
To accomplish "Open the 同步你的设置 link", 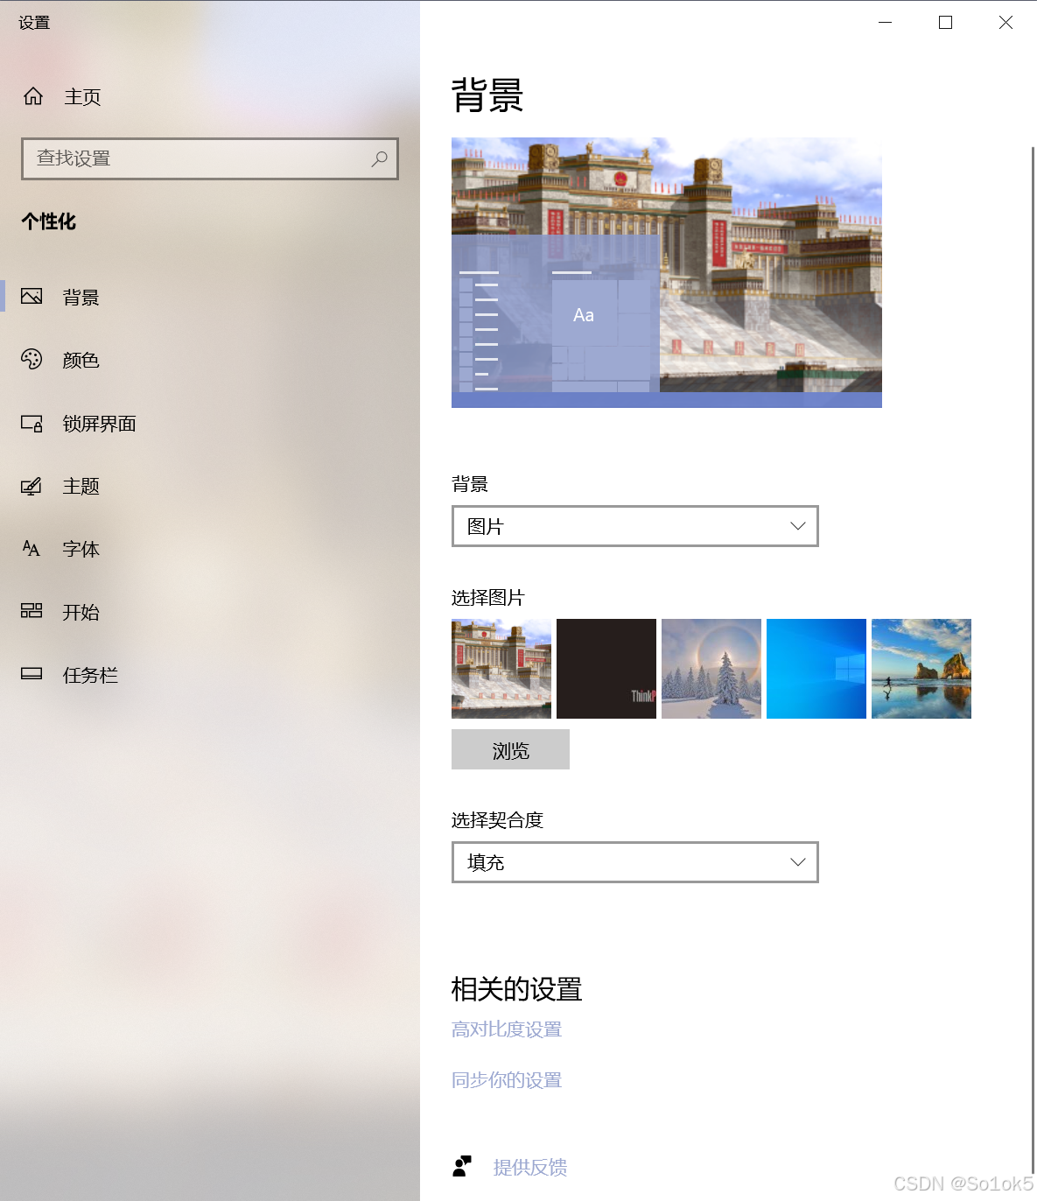I will pyautogui.click(x=507, y=1080).
